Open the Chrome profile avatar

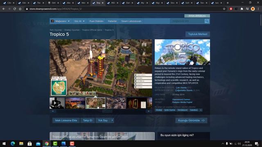coord(253,9)
